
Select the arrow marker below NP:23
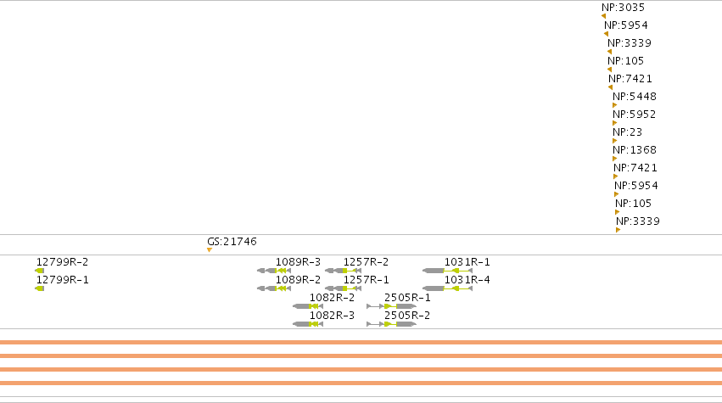[615, 141]
